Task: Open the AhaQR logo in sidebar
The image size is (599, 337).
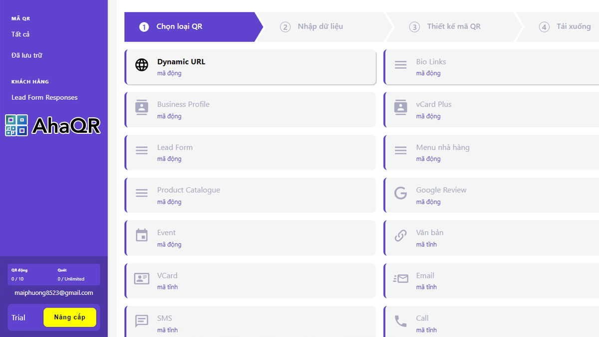Action: pos(53,126)
